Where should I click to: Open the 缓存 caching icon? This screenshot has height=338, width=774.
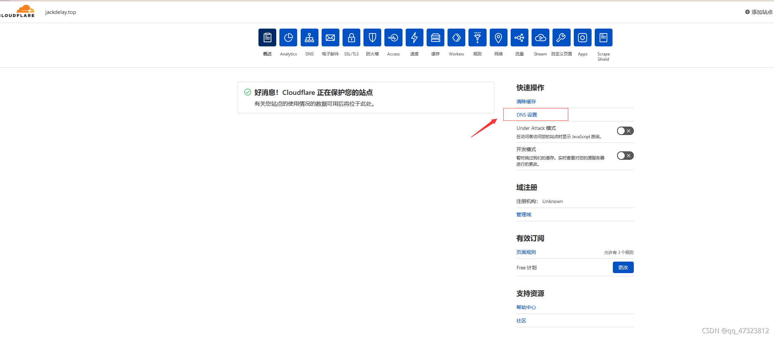(435, 37)
